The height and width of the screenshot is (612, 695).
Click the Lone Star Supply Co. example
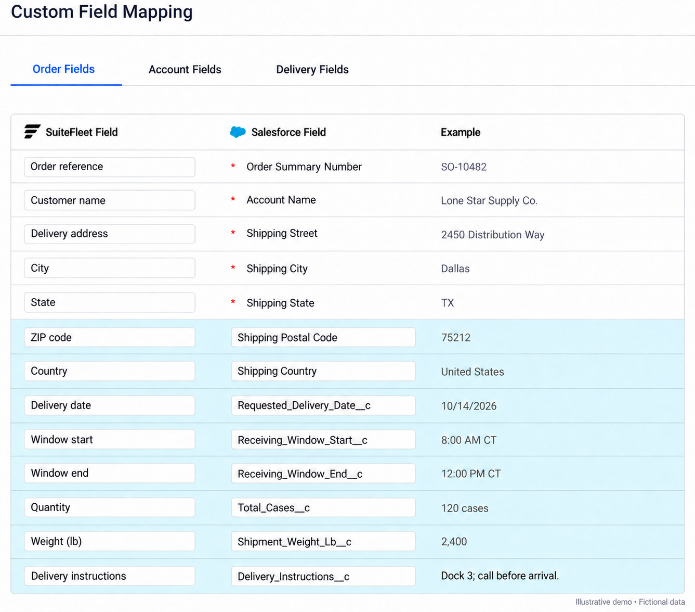click(489, 201)
